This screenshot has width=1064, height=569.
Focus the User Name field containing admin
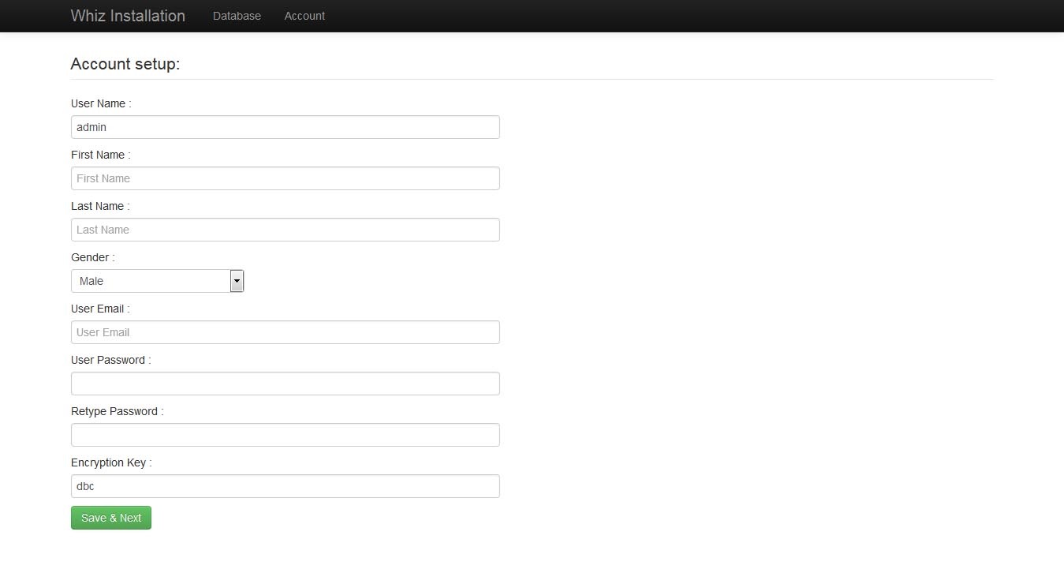coord(286,127)
